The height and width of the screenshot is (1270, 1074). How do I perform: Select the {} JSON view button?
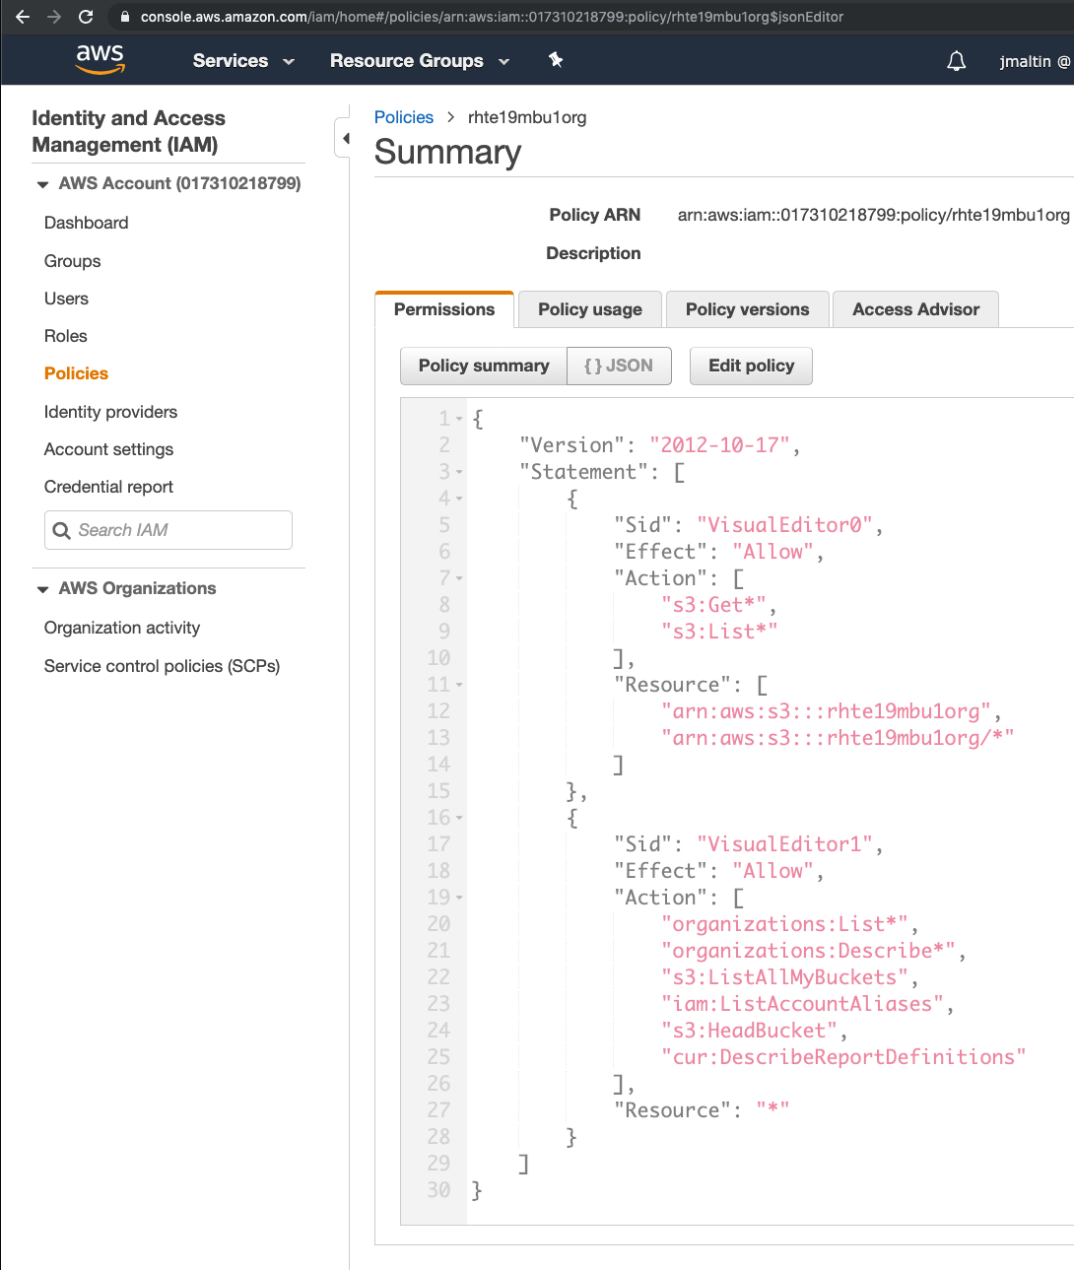(x=619, y=366)
